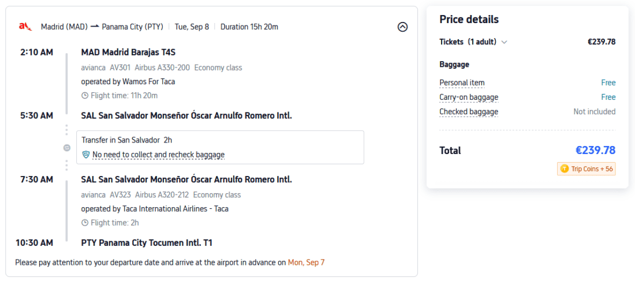Open "No need to collect and recheck baggage" info
Image resolution: width=635 pixels, height=285 pixels.
tap(158, 155)
